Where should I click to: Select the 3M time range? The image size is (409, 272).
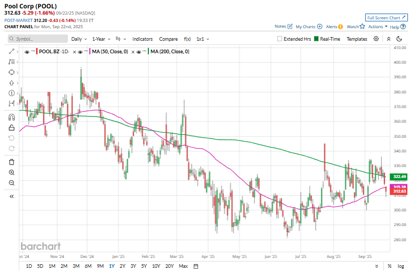(x=76, y=266)
